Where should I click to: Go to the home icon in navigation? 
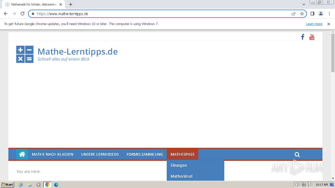(22, 154)
